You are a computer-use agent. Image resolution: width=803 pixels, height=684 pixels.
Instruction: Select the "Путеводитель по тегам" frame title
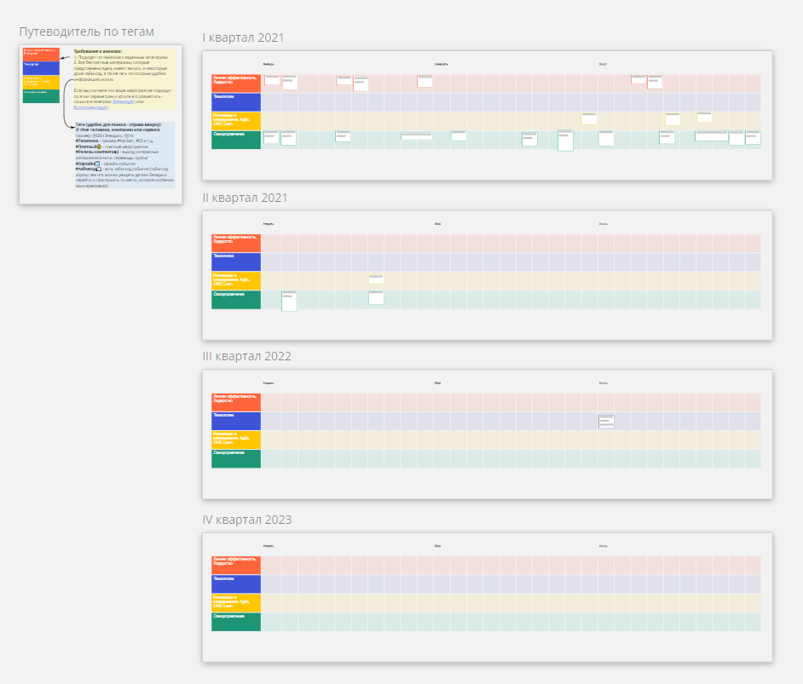87,32
